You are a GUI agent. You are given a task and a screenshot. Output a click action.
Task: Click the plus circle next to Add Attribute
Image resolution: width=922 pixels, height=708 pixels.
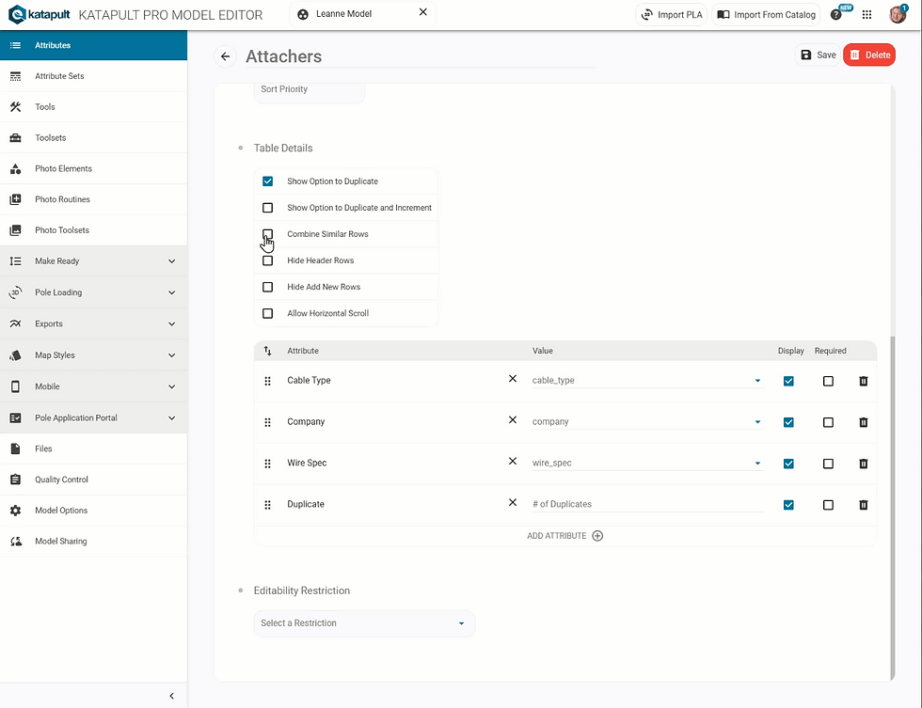tap(597, 536)
